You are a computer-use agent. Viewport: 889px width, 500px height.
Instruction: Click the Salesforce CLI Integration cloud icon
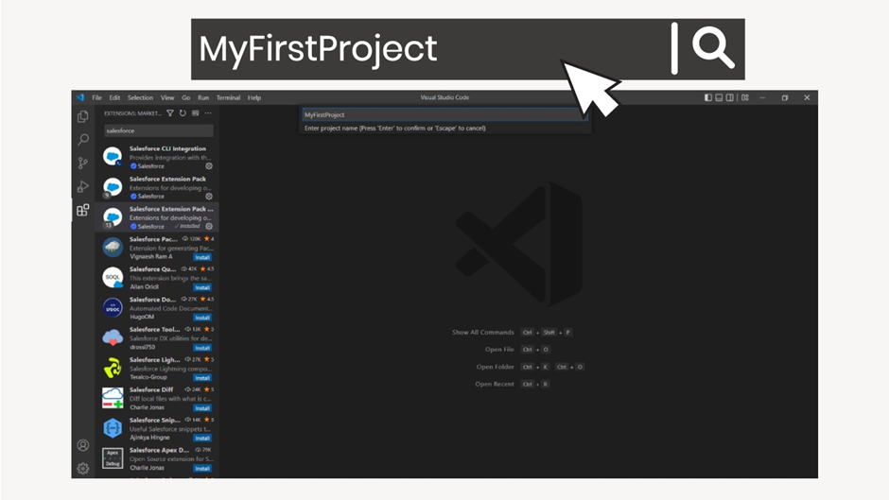[x=113, y=157]
